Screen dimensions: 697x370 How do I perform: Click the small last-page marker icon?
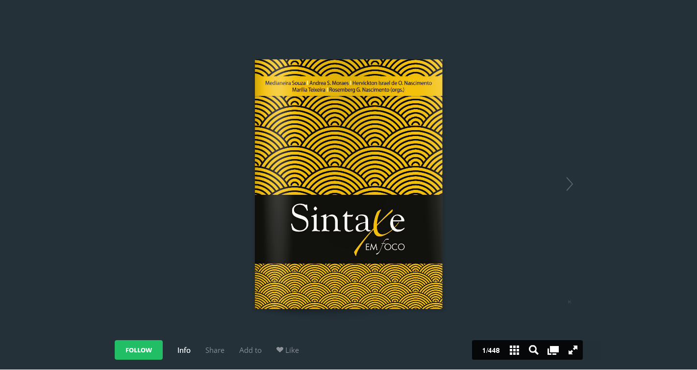[569, 302]
